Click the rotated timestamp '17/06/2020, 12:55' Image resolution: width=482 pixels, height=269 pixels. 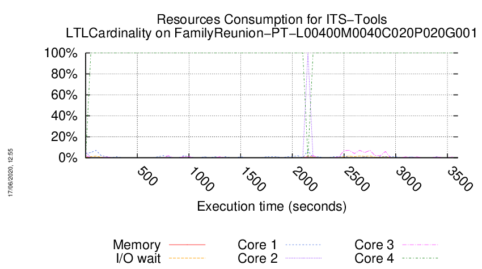pyautogui.click(x=10, y=173)
